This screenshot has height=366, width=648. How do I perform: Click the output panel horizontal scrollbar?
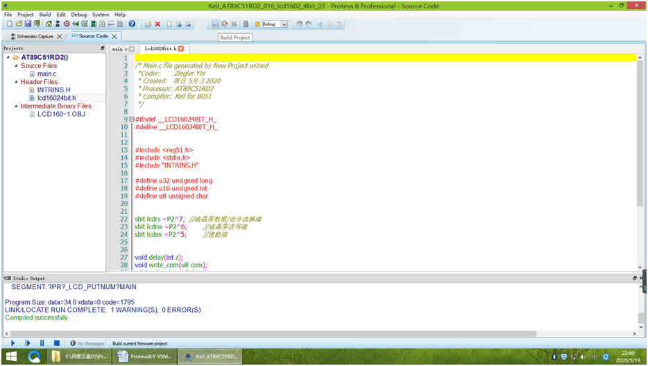point(273,334)
